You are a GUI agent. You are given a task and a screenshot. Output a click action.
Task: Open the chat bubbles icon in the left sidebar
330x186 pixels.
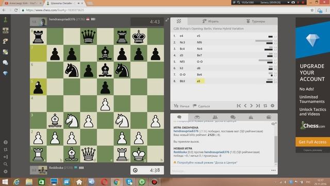click(6, 63)
